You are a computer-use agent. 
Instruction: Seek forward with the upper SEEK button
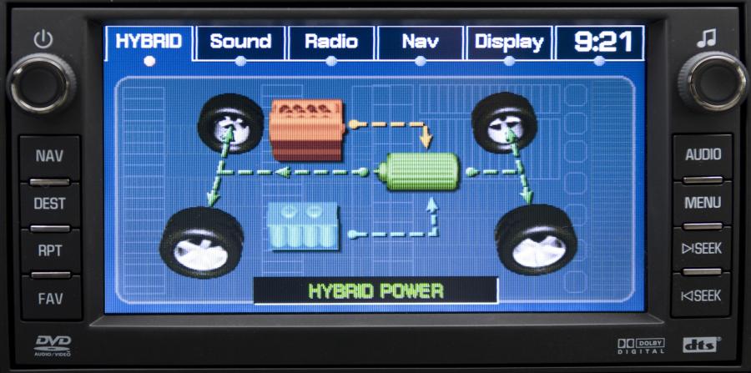point(703,249)
